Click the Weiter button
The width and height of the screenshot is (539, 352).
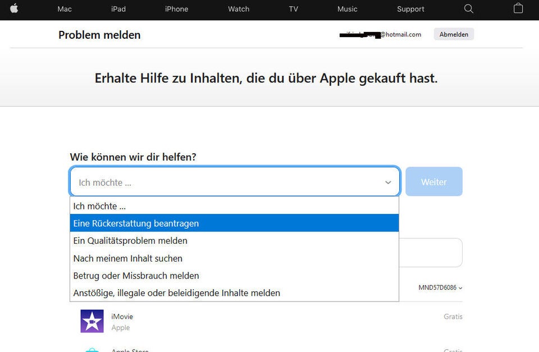433,181
